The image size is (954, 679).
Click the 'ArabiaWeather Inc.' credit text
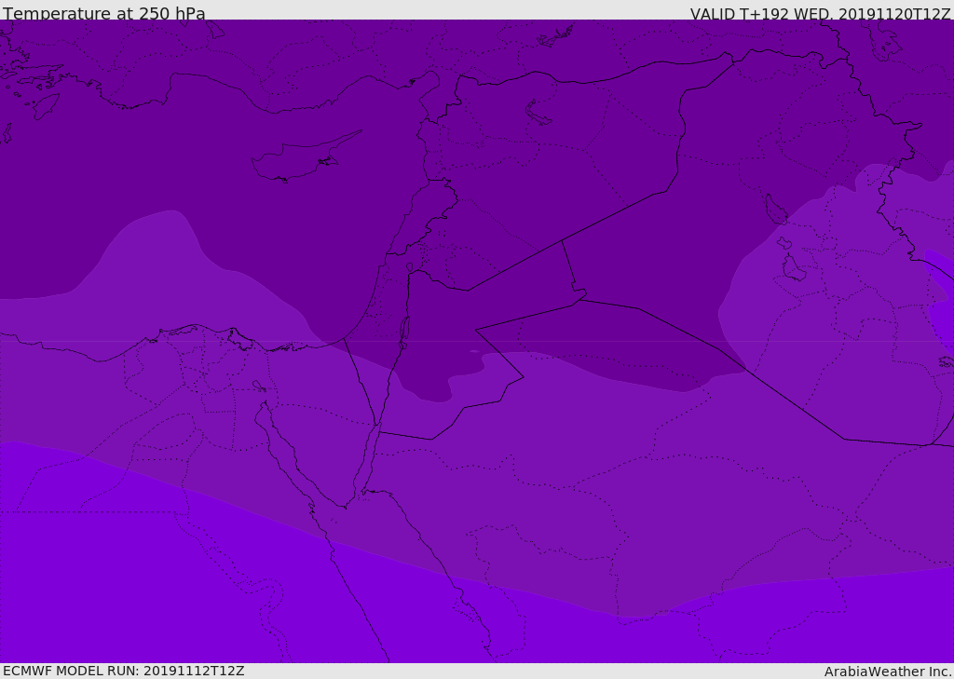coord(888,672)
